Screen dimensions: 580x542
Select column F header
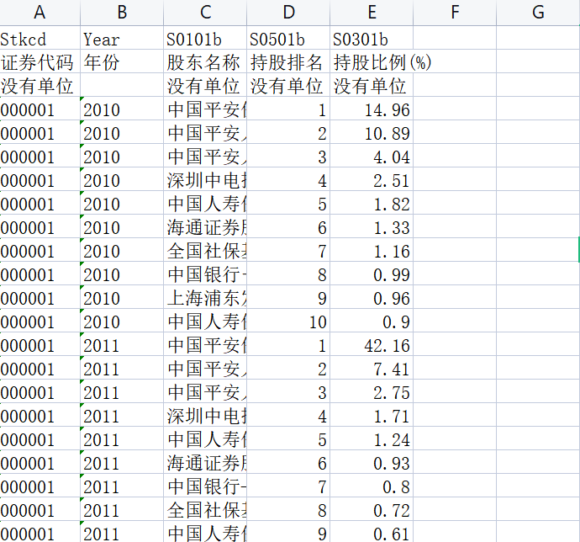click(455, 13)
